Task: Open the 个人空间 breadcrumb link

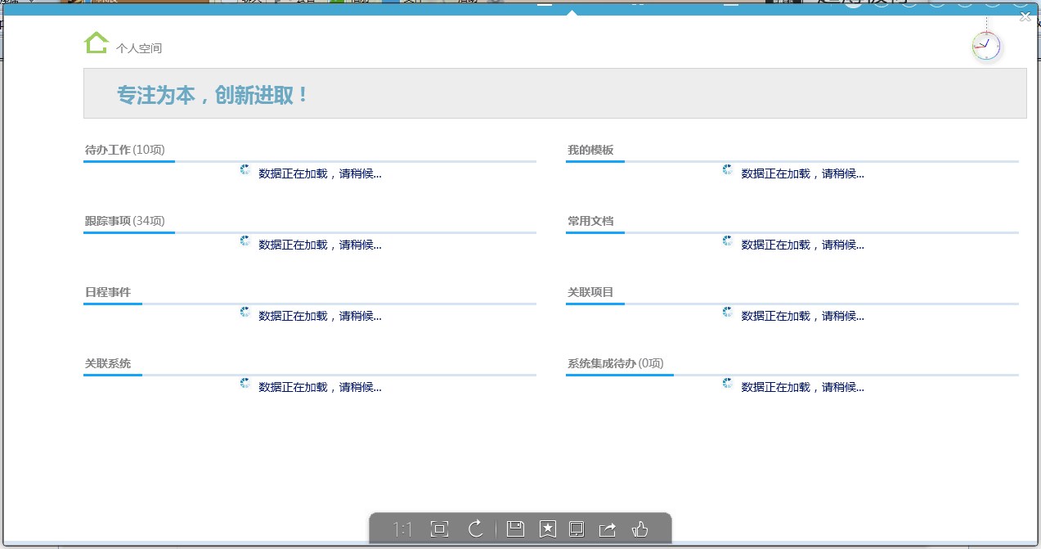Action: 139,48
